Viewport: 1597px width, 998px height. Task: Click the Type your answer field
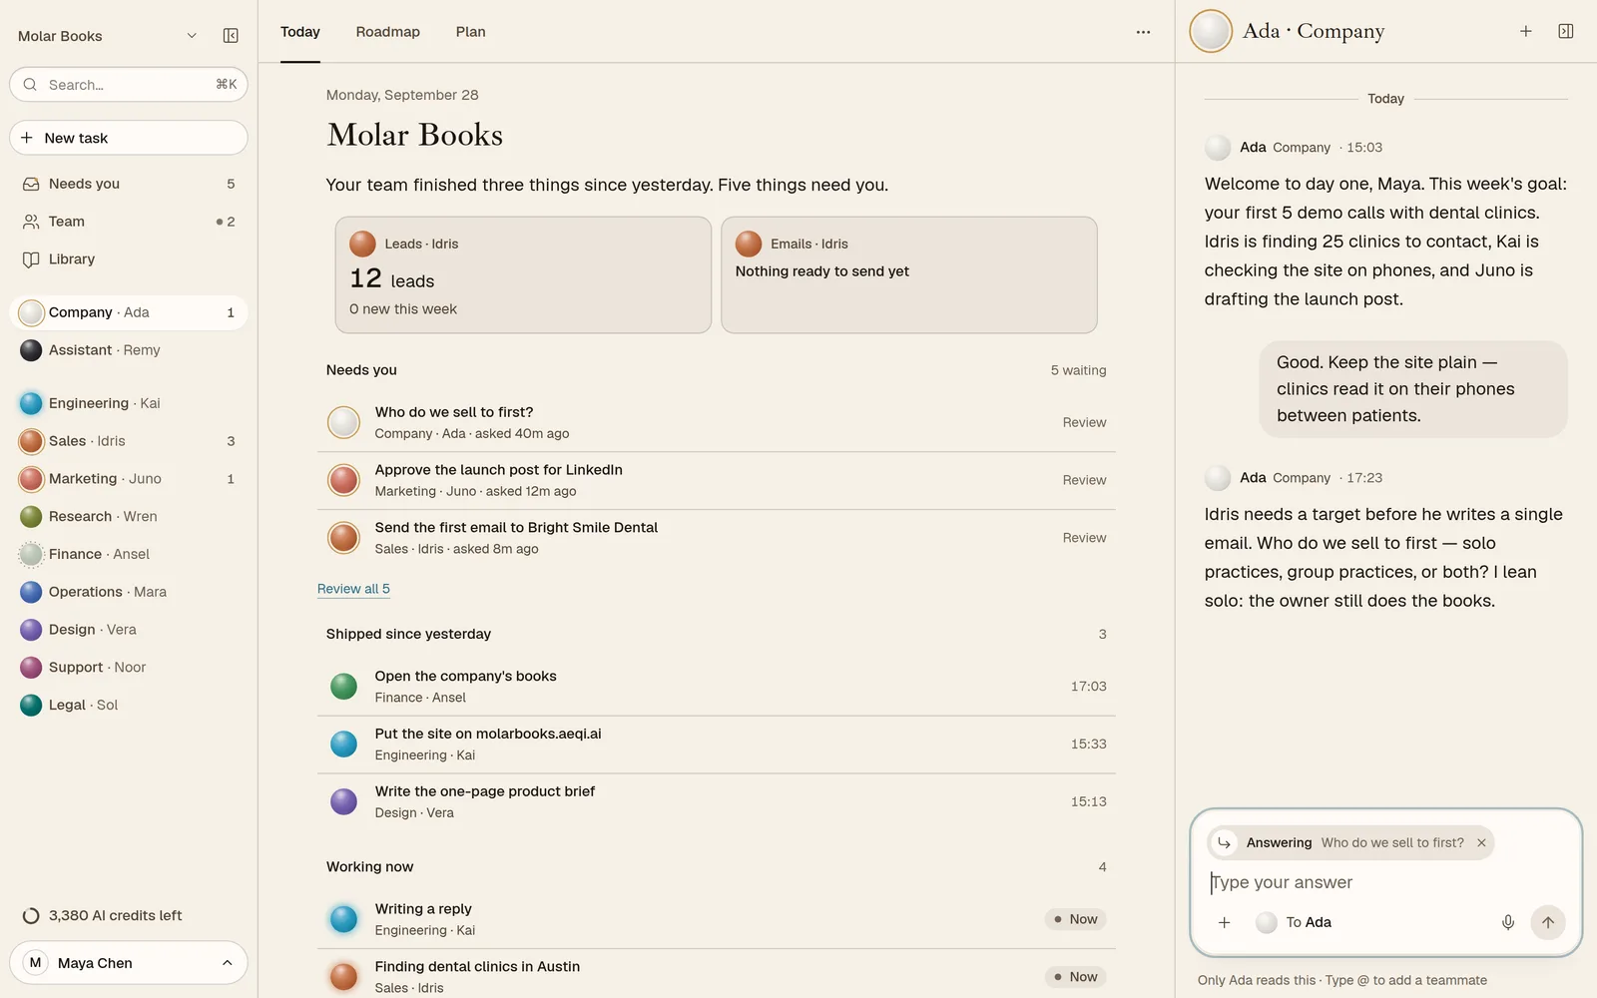tap(1385, 882)
